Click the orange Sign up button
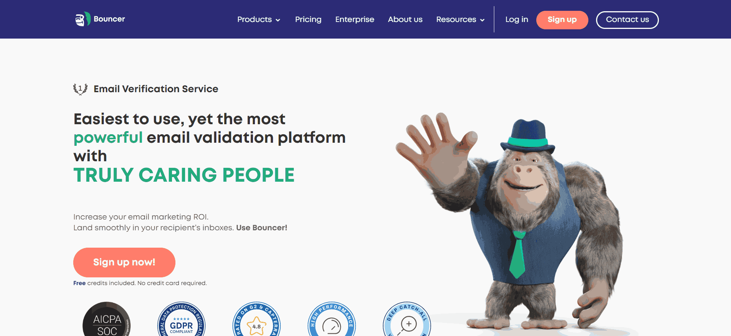 point(562,20)
